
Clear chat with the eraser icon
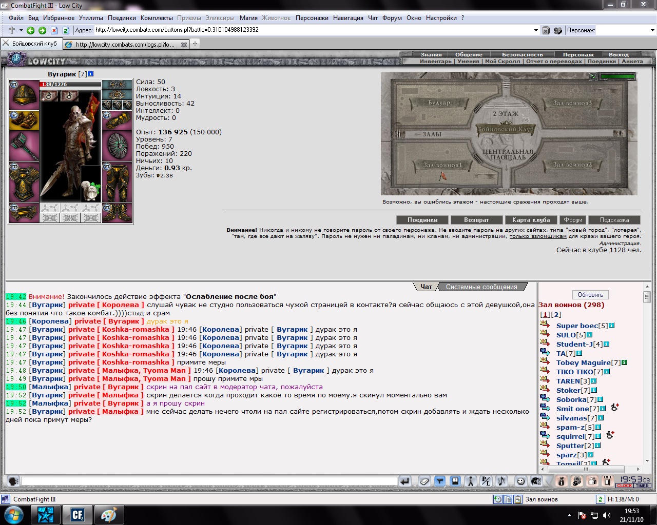tap(424, 481)
